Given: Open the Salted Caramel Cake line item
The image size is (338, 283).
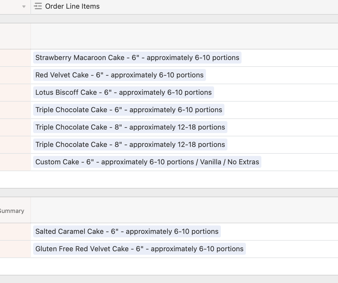Looking at the screenshot, I should click(127, 231).
